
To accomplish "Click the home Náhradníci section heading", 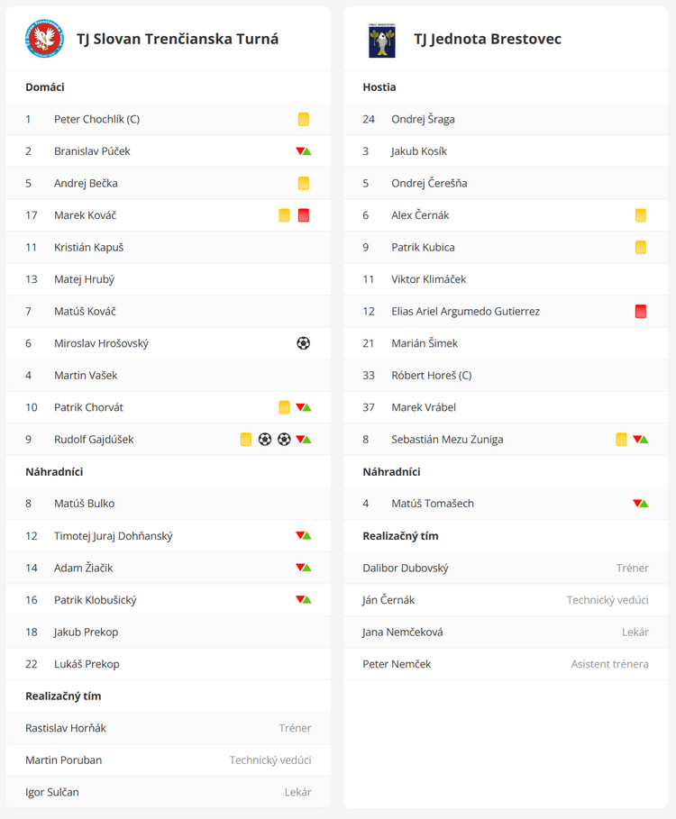I will click(54, 472).
